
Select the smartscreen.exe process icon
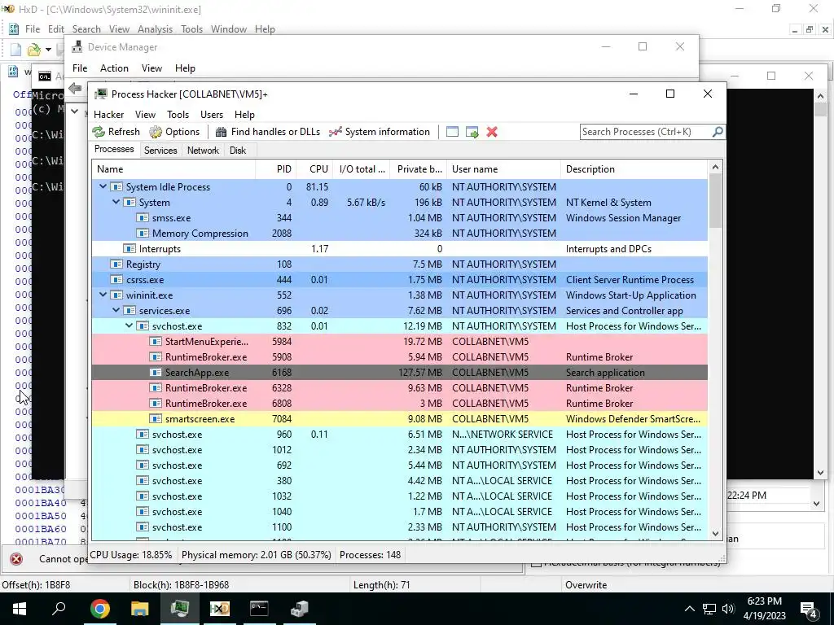pos(156,419)
